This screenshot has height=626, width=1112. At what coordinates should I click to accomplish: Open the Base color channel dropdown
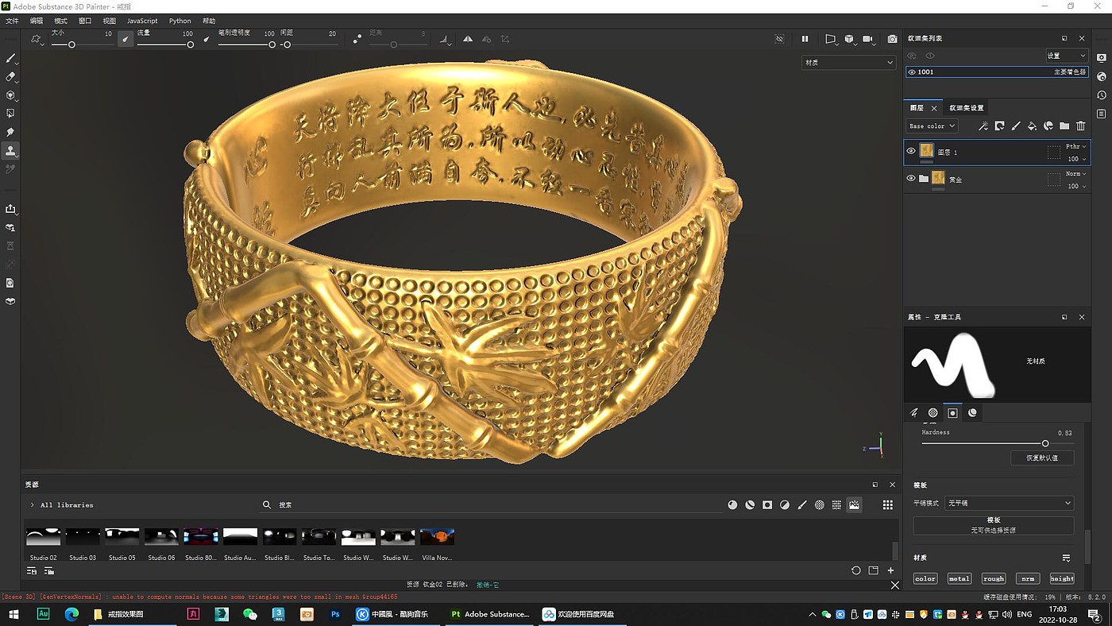tap(932, 126)
